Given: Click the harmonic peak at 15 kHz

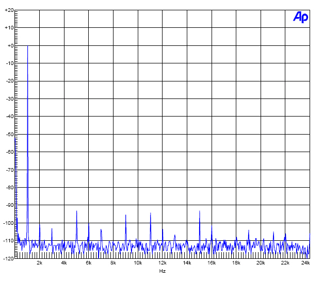Looking at the screenshot, I should pyautogui.click(x=199, y=211).
